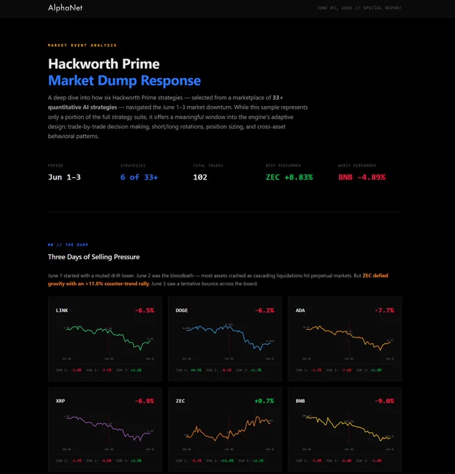Click the bold 'quantitative AI strategies' phrase

click(82, 107)
